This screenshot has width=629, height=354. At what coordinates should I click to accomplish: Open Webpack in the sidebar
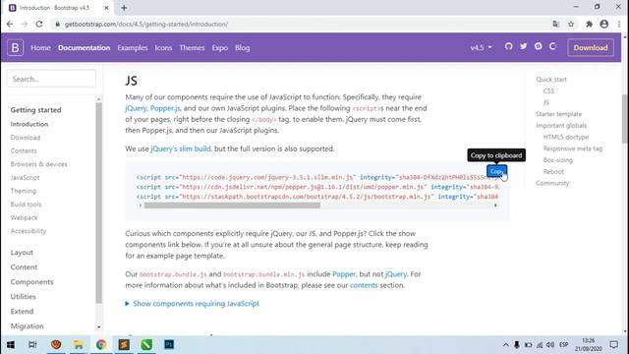(x=24, y=217)
